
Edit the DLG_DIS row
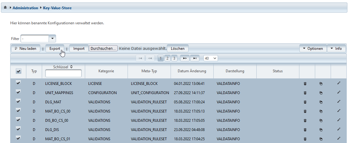(x=339, y=129)
